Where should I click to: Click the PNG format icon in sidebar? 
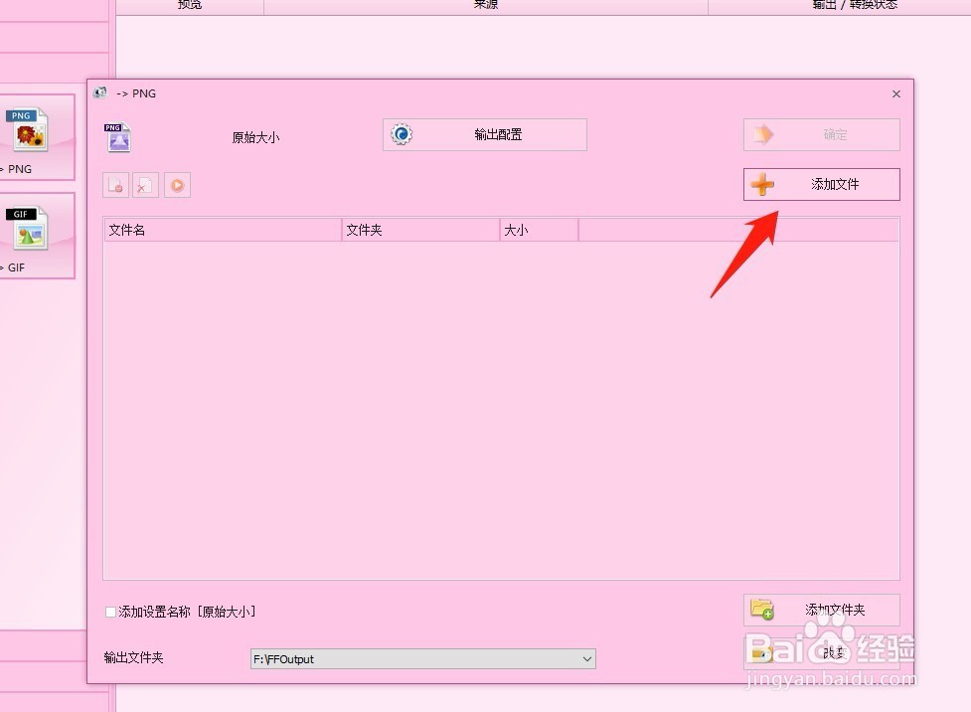click(27, 129)
